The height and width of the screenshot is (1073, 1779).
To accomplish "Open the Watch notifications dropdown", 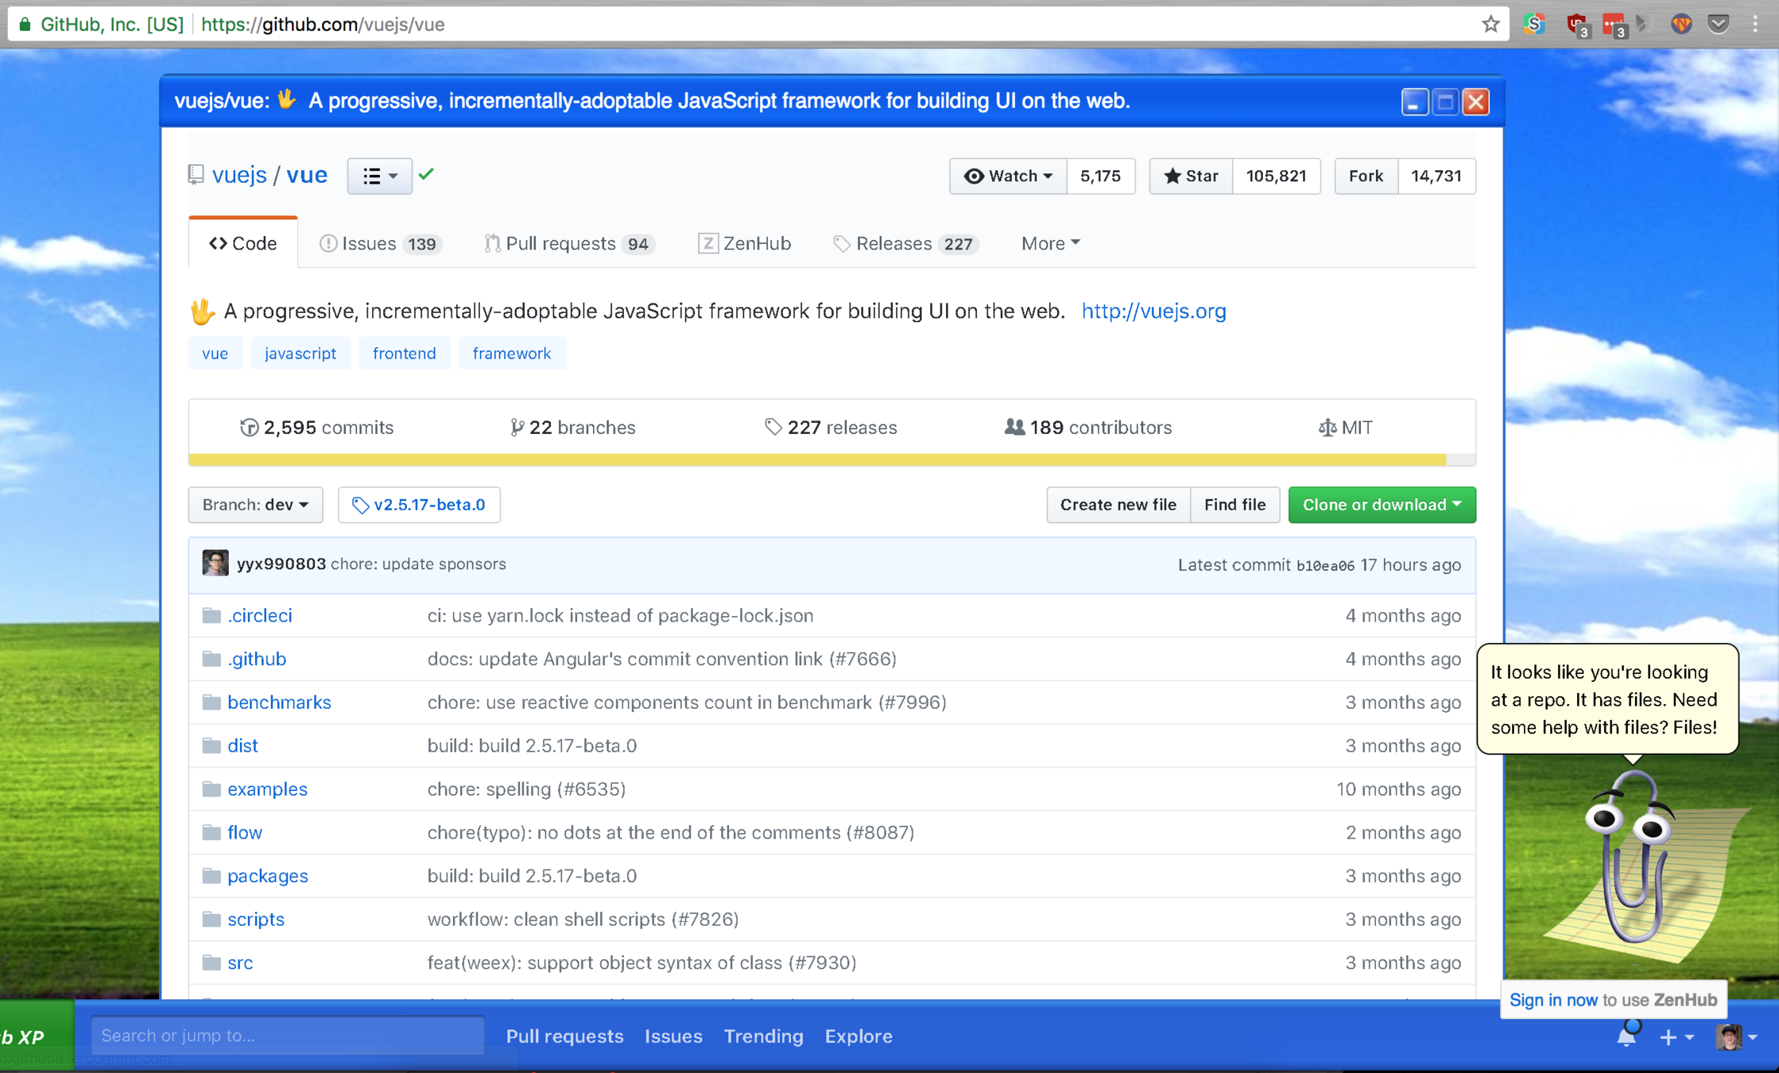I will coord(1008,176).
